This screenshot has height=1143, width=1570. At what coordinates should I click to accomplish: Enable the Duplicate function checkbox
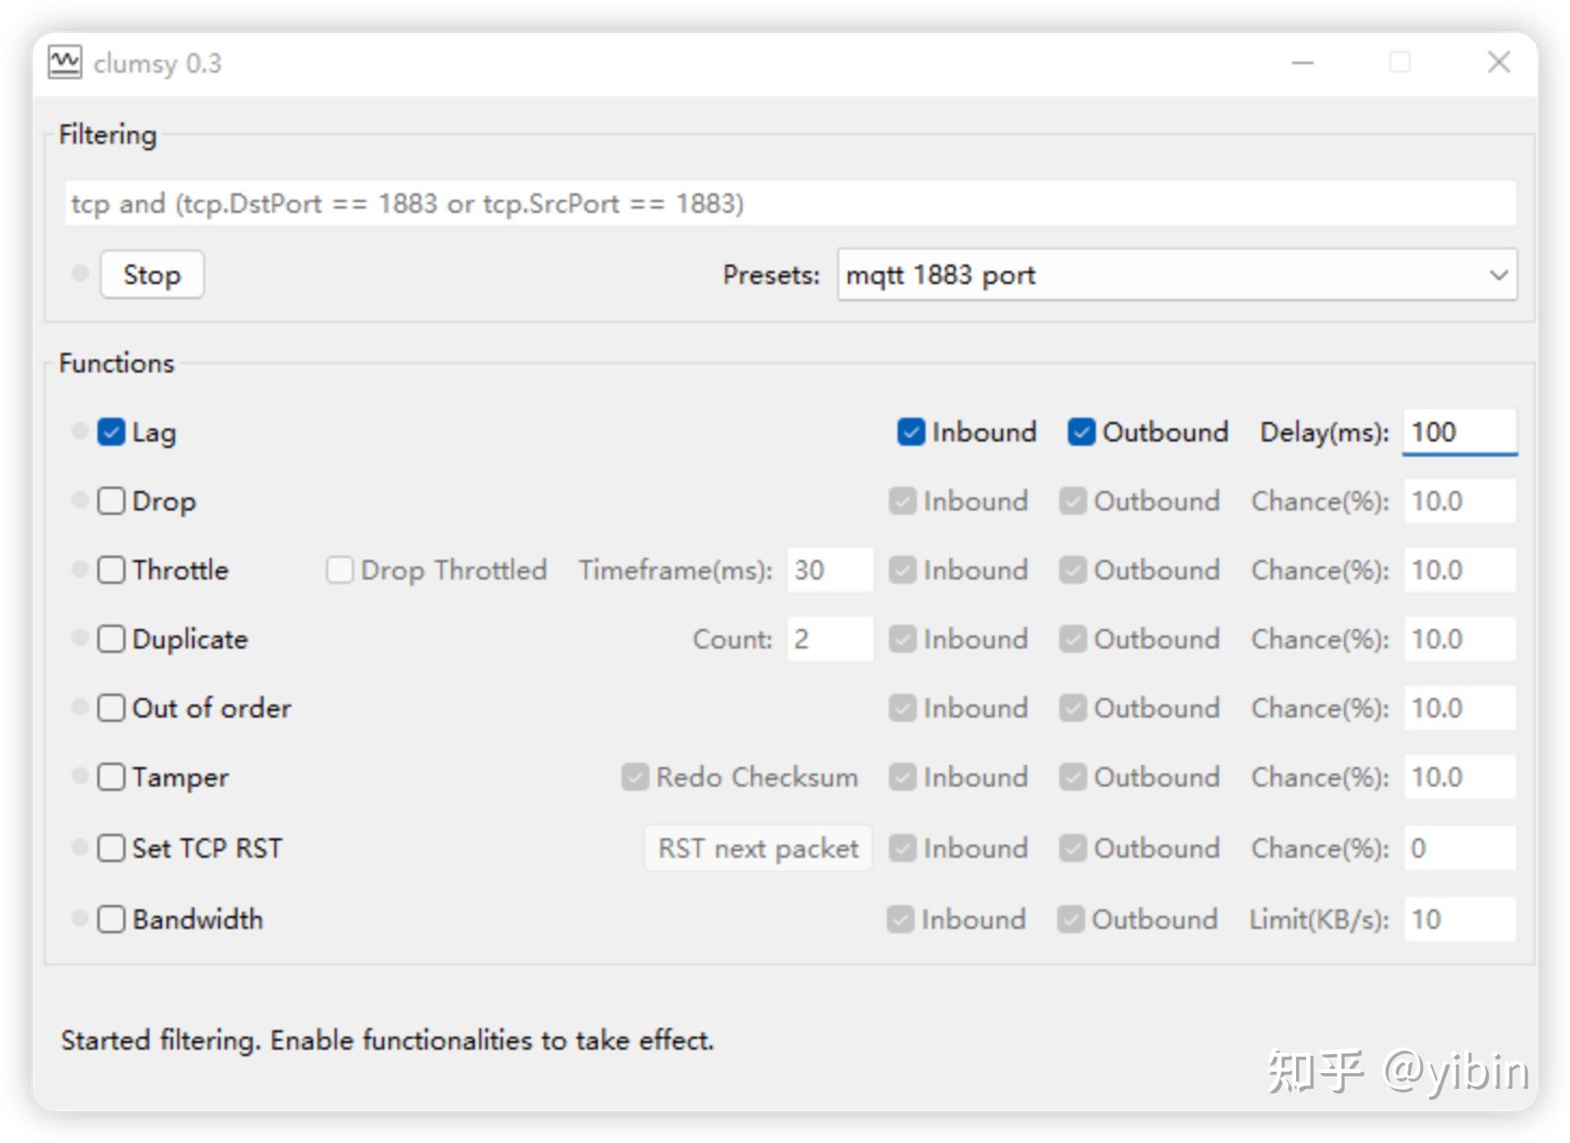[111, 639]
